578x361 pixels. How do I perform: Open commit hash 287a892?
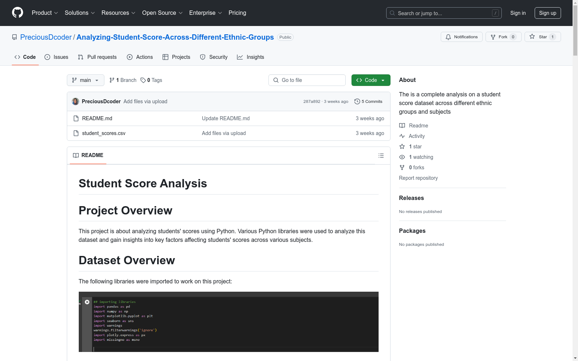point(312,101)
